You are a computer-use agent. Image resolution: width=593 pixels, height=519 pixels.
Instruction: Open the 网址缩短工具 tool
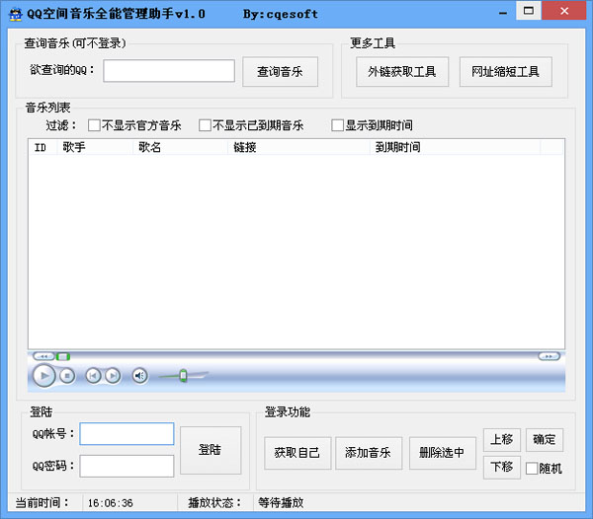click(506, 72)
